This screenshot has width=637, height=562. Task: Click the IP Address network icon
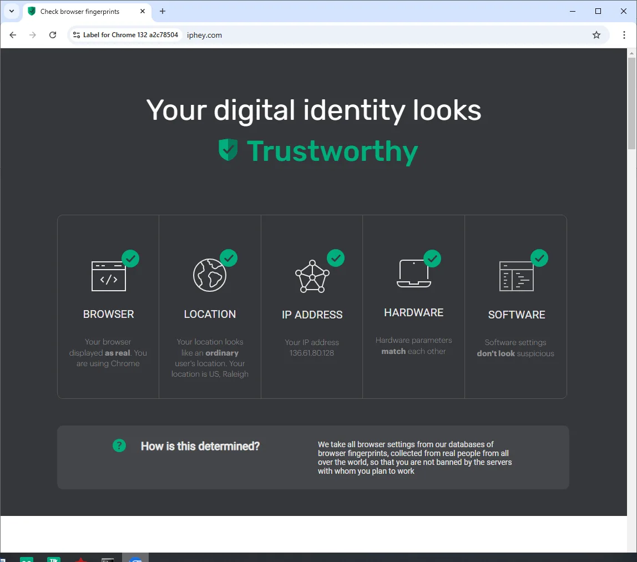pos(312,276)
